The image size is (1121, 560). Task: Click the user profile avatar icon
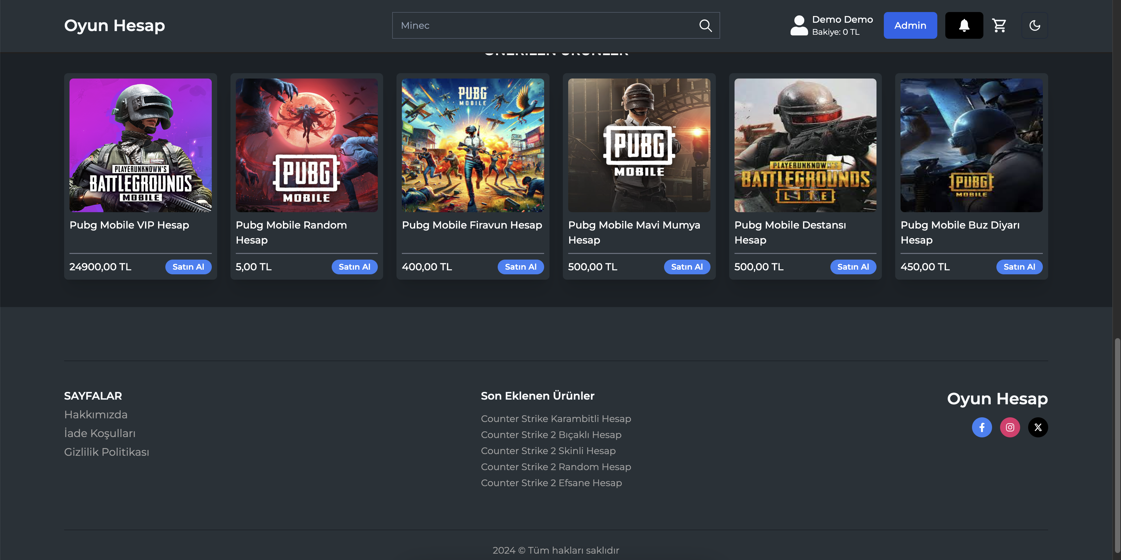coord(799,25)
